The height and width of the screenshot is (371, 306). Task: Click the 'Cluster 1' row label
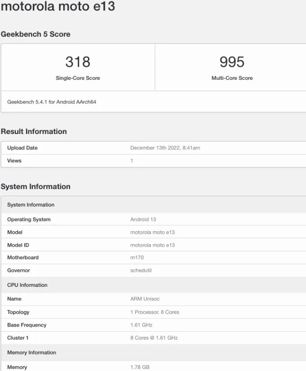click(x=18, y=338)
